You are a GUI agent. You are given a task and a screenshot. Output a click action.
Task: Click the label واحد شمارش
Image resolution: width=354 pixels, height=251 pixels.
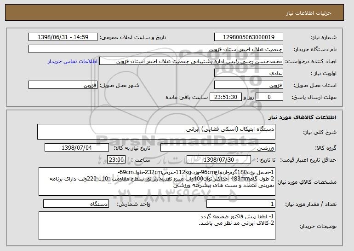click(x=134, y=204)
